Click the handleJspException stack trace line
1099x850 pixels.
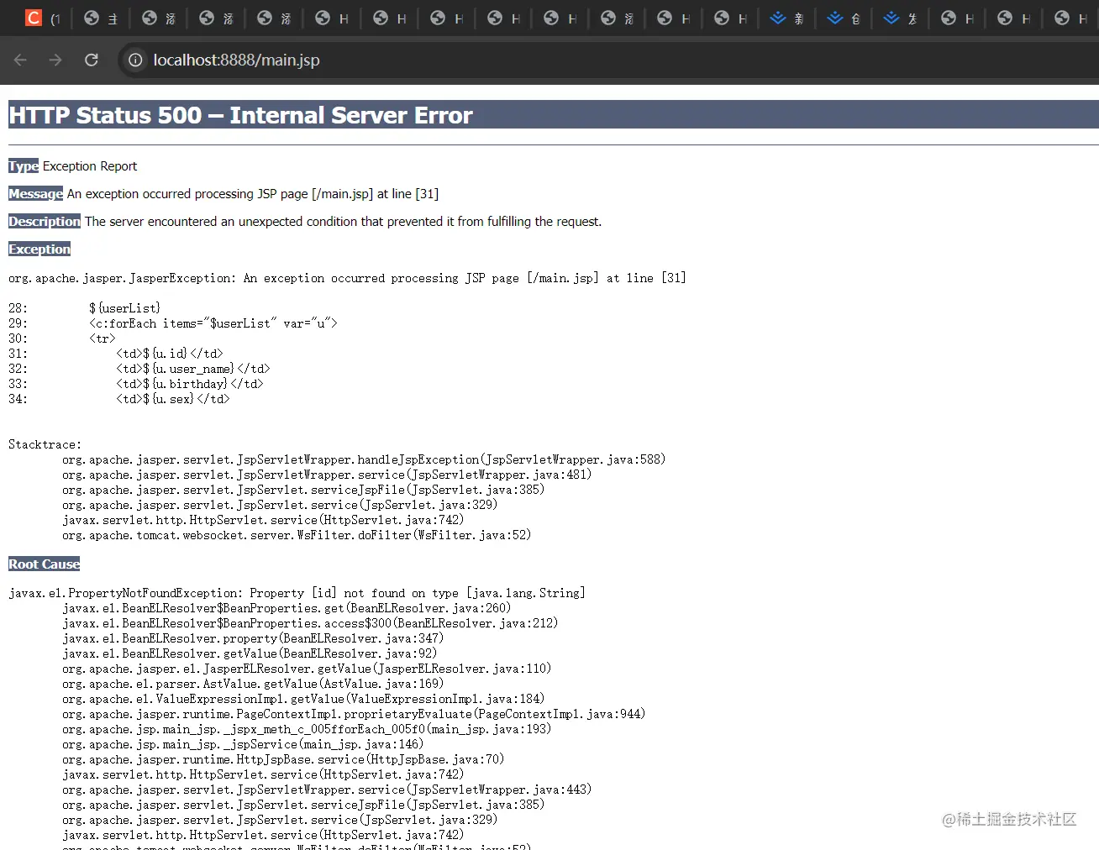coord(364,459)
